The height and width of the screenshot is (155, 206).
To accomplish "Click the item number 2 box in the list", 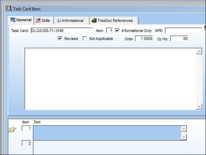I will click(26, 143).
